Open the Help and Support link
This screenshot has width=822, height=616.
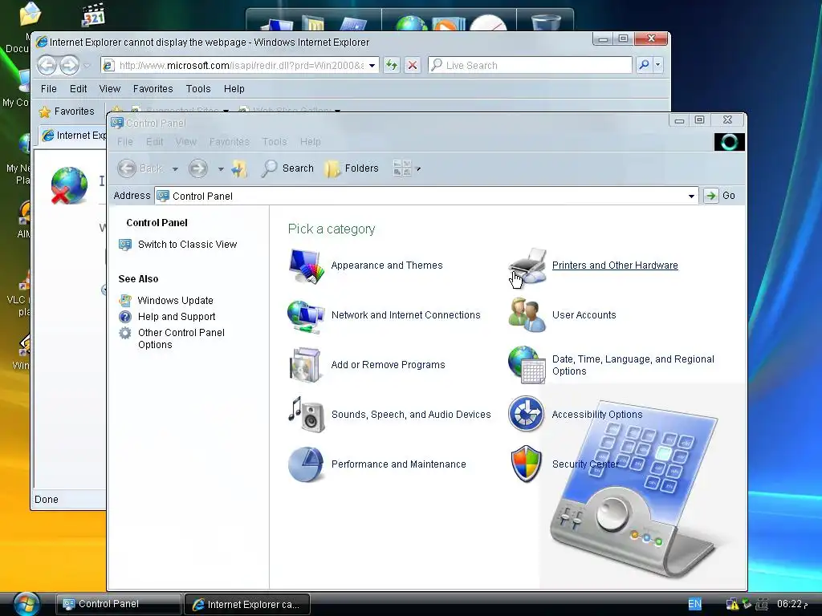176,317
